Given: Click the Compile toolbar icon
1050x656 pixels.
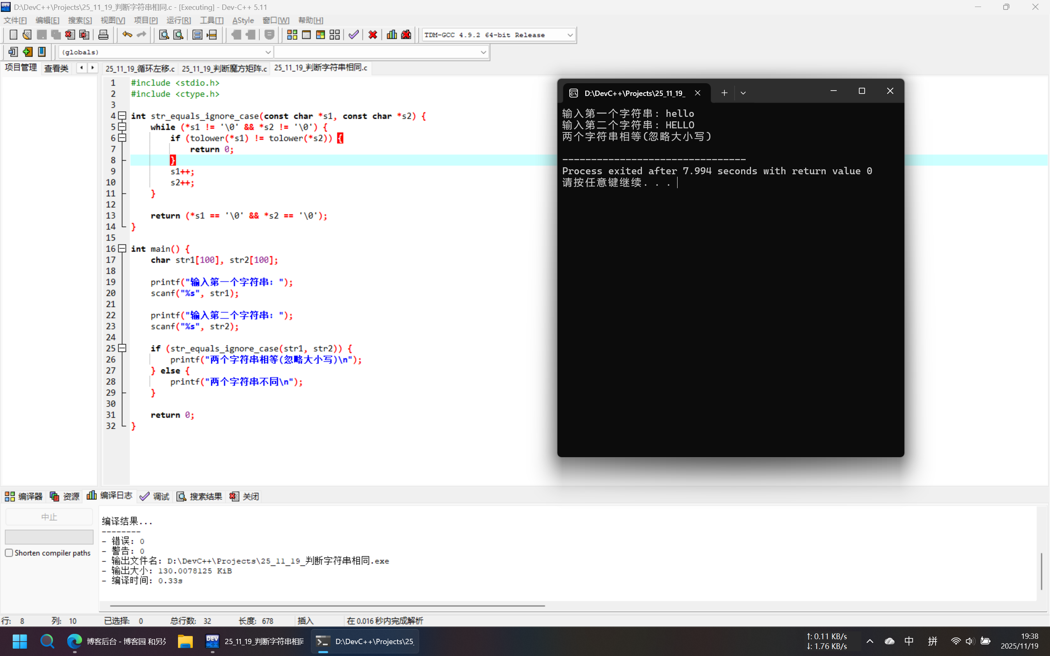Looking at the screenshot, I should pyautogui.click(x=292, y=35).
